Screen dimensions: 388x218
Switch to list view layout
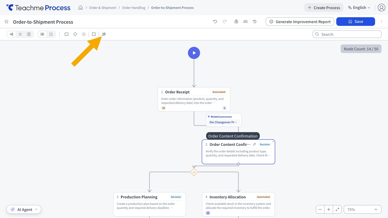point(20,34)
